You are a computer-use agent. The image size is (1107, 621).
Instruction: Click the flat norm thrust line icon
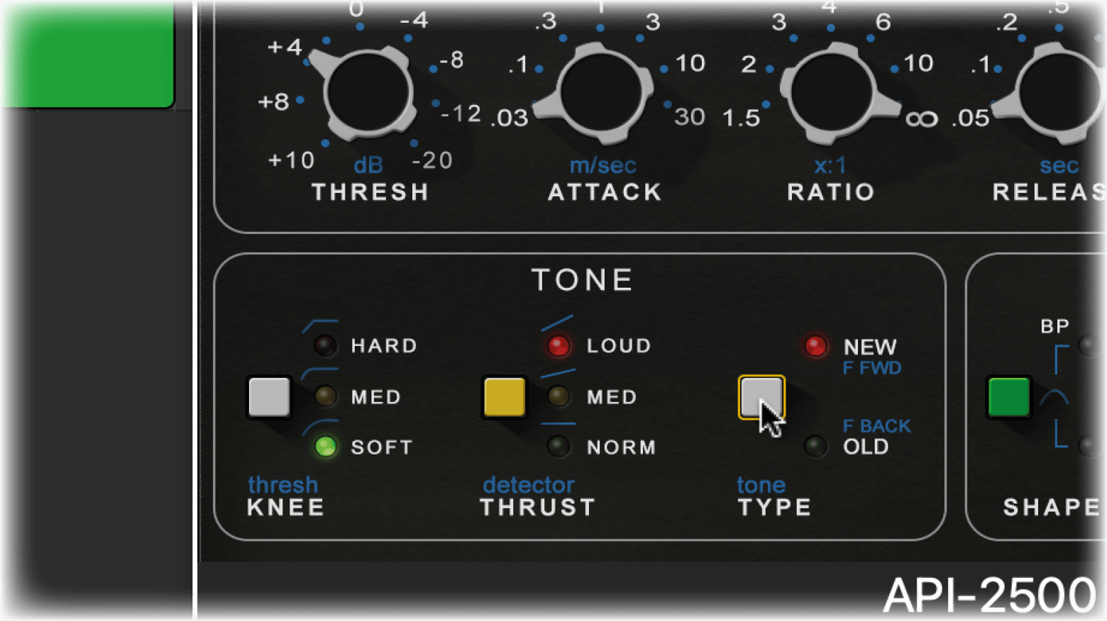[558, 424]
